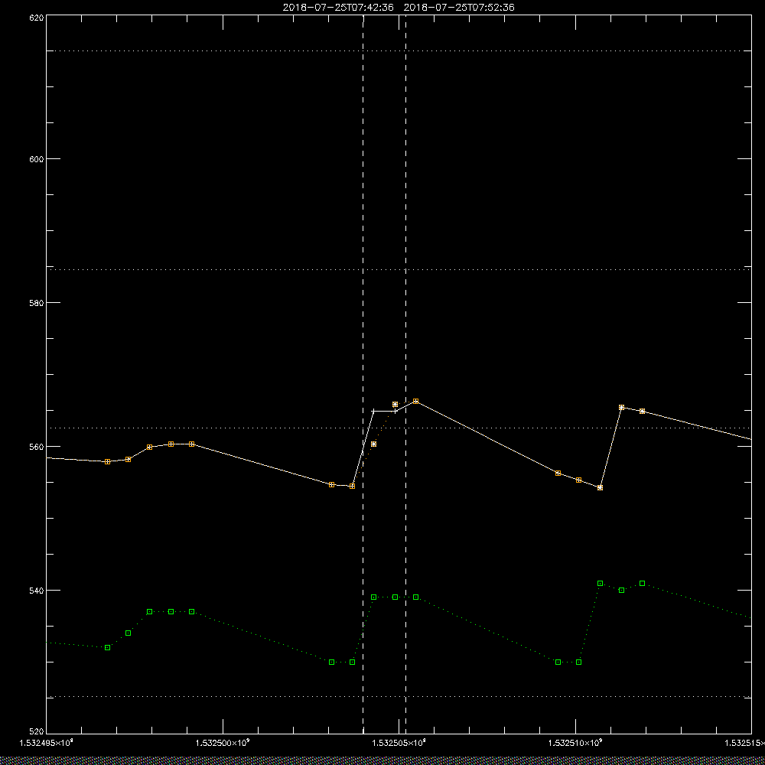Screen dimensions: 765x765
Task: Click the title timestamp 2018-07-25T07:42:36
Action: click(x=338, y=8)
